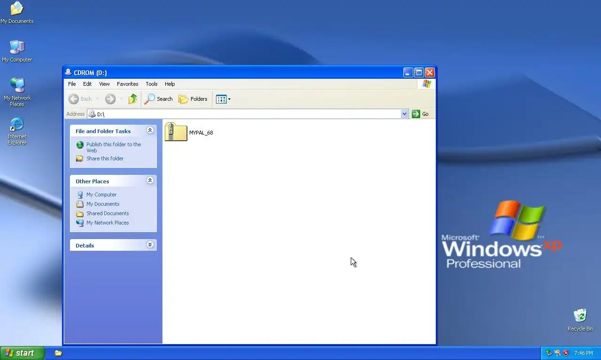Screen dimensions: 601x360
Task: Open the Forward history dropdown arrow
Action: pyautogui.click(x=121, y=99)
